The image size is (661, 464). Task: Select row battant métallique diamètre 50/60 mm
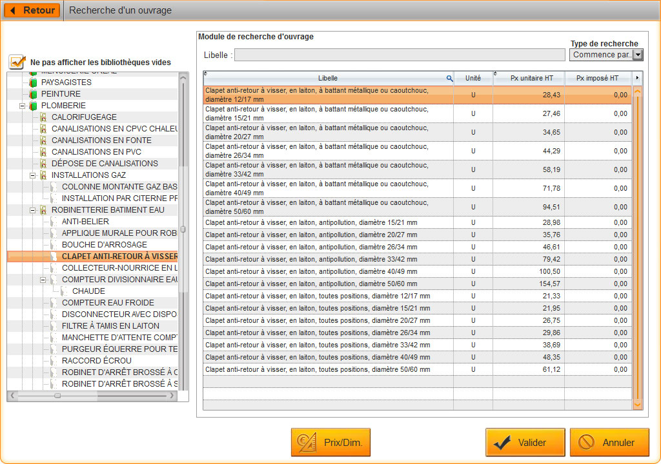pyautogui.click(x=417, y=207)
